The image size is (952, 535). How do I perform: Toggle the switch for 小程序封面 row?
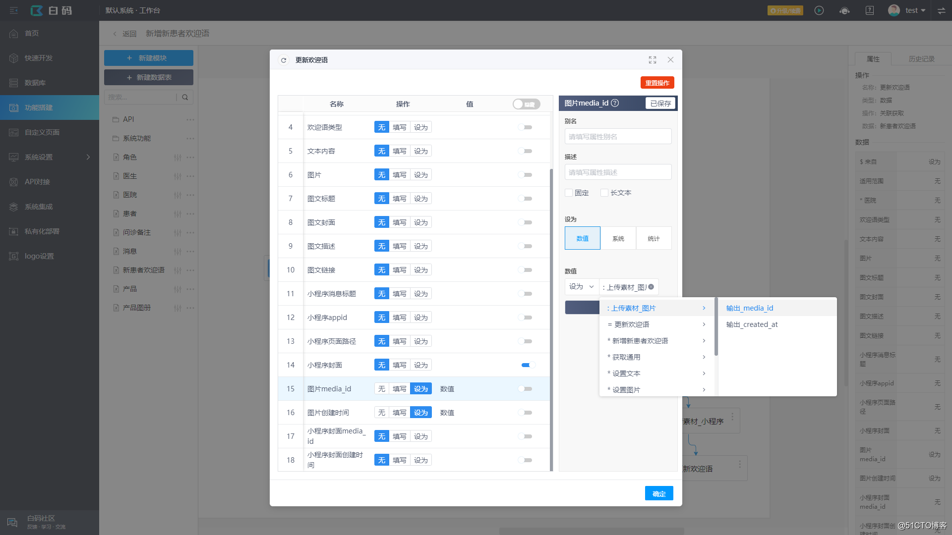point(528,365)
